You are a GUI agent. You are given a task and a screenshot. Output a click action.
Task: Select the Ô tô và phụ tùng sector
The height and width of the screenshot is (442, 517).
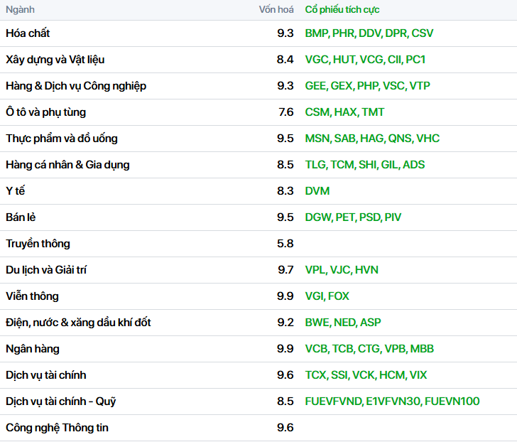pos(45,112)
